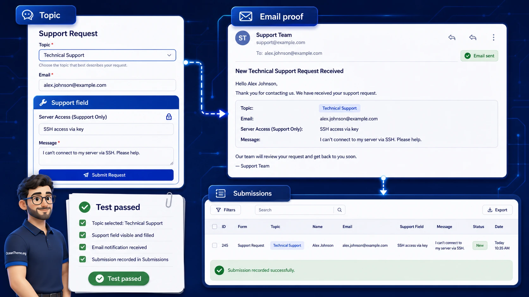529x297 pixels.
Task: Select the checkbox for submission 245
Action: [215, 245]
